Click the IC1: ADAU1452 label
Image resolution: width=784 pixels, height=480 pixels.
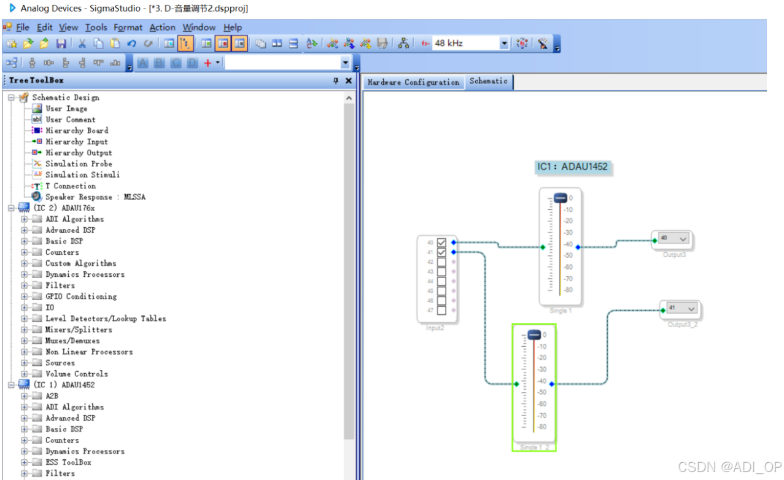572,167
